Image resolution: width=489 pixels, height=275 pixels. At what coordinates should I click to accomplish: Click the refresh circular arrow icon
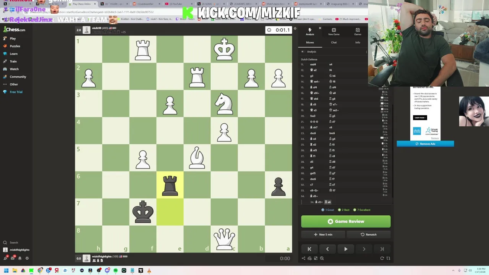(382, 258)
